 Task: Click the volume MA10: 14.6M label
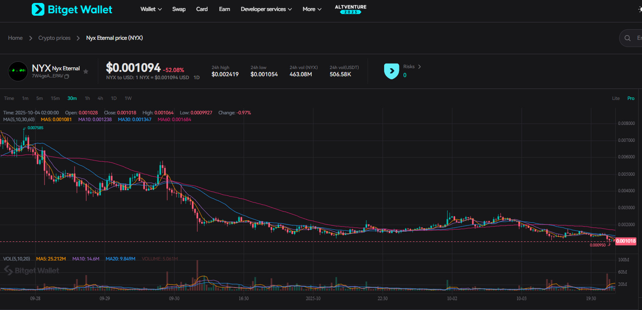tap(86, 259)
